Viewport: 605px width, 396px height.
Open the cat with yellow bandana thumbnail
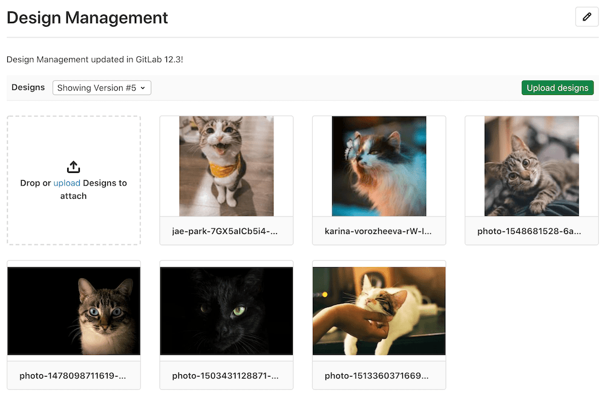click(x=226, y=166)
